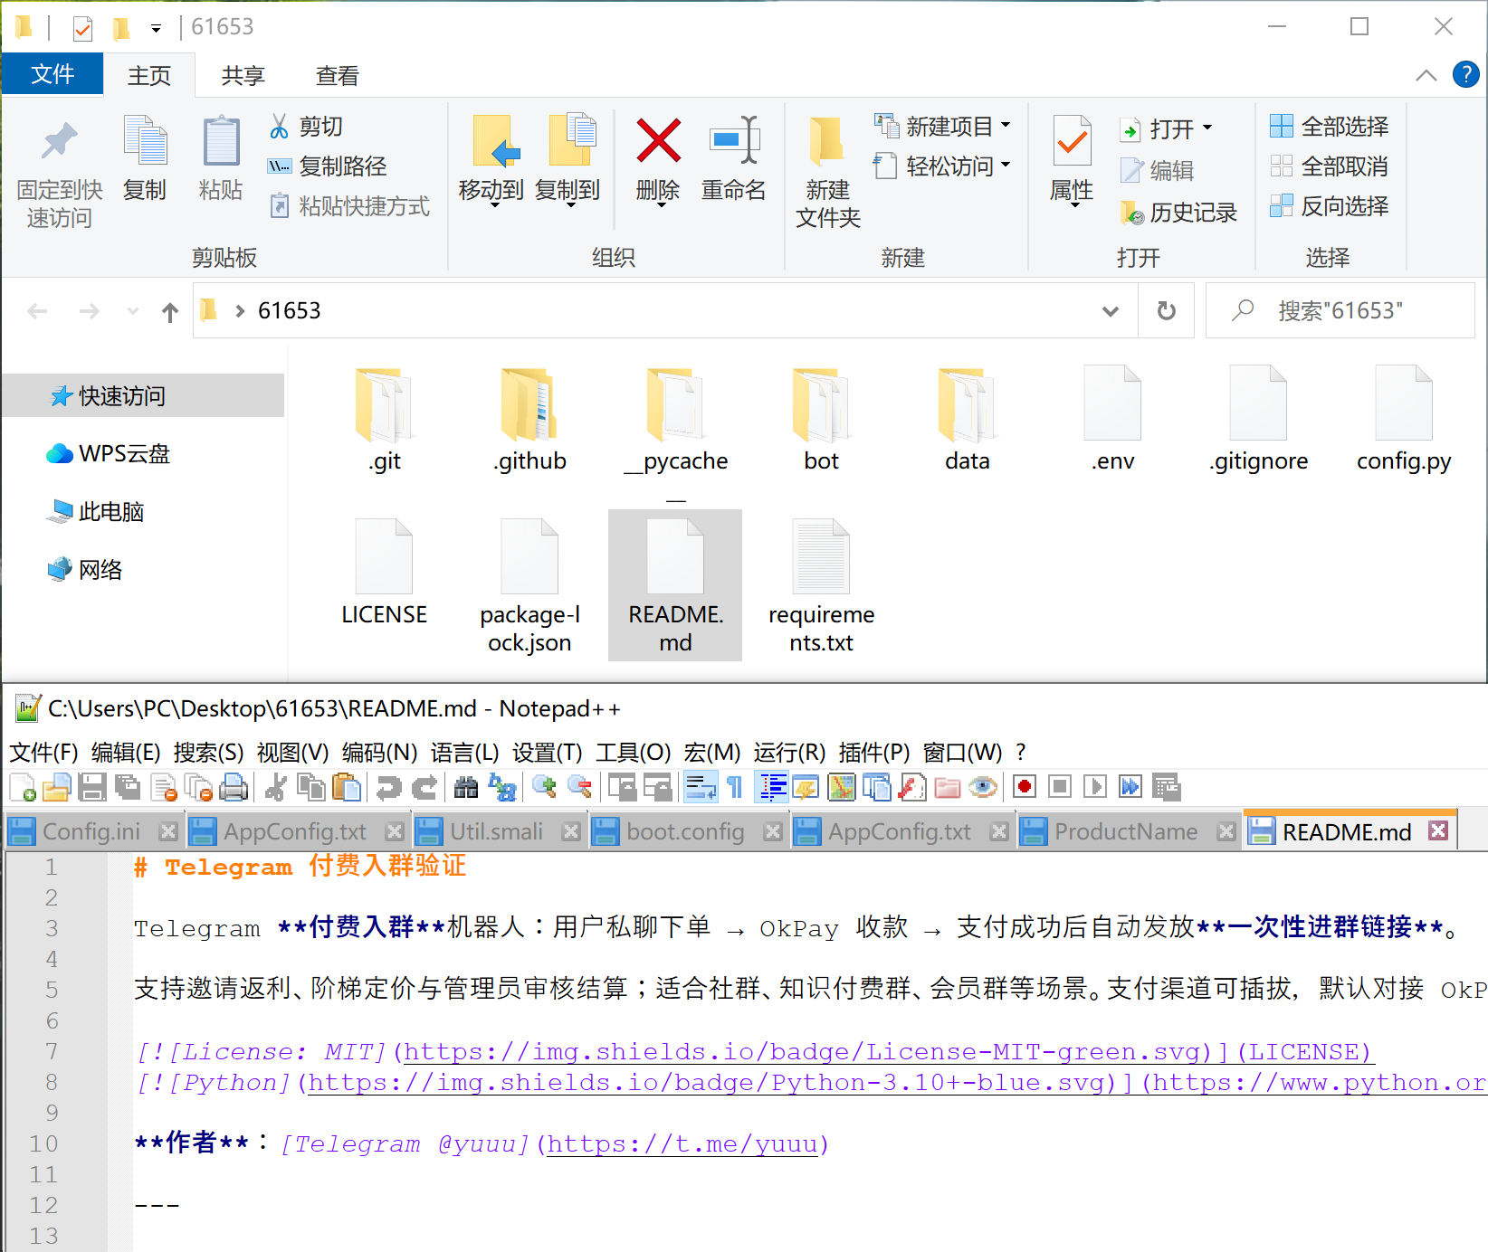1488x1252 pixels.
Task: Close the README.md tab
Action: point(1438,830)
